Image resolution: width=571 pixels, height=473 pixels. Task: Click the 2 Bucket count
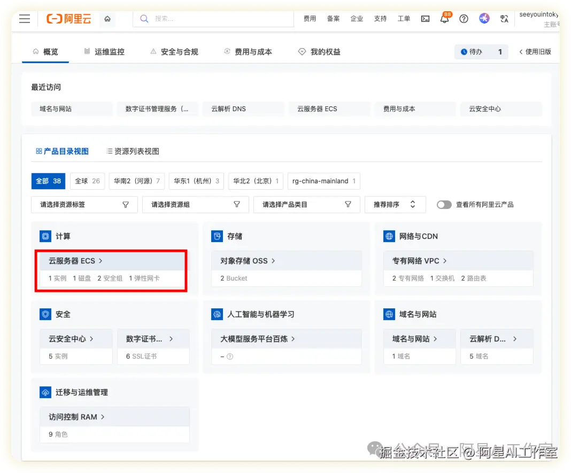[x=234, y=278]
